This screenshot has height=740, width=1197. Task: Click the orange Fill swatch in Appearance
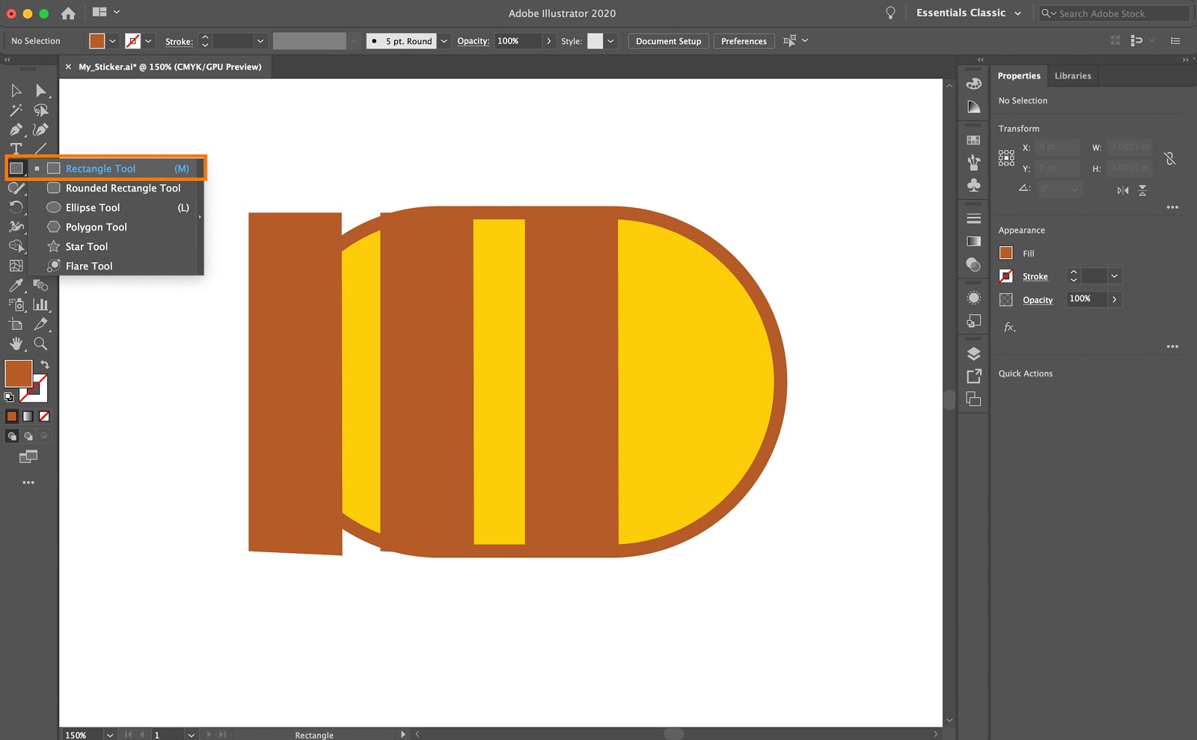tap(1006, 253)
